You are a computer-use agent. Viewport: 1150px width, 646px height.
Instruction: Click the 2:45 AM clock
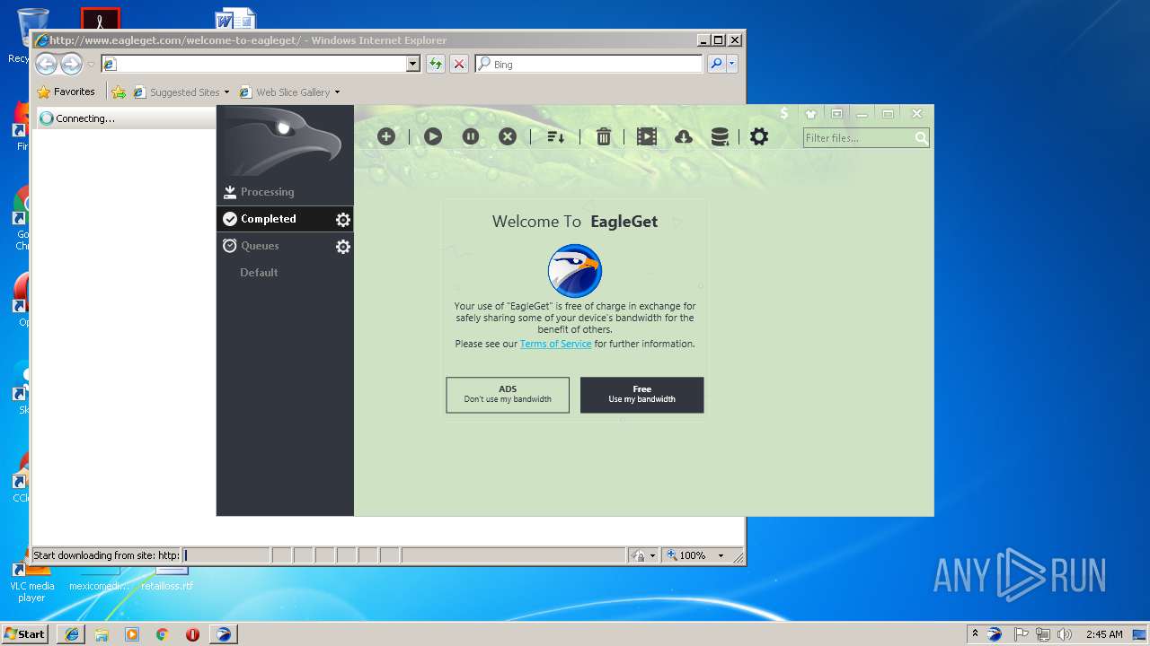[x=1103, y=633]
